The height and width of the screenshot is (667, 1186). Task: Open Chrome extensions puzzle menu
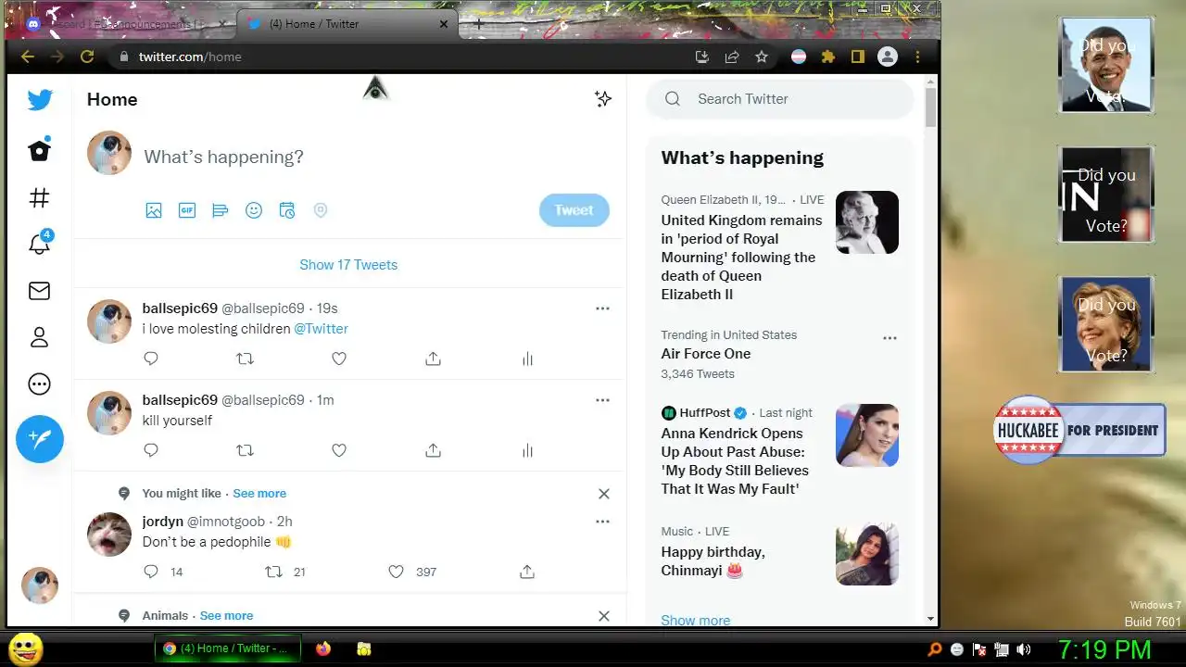[x=828, y=57]
